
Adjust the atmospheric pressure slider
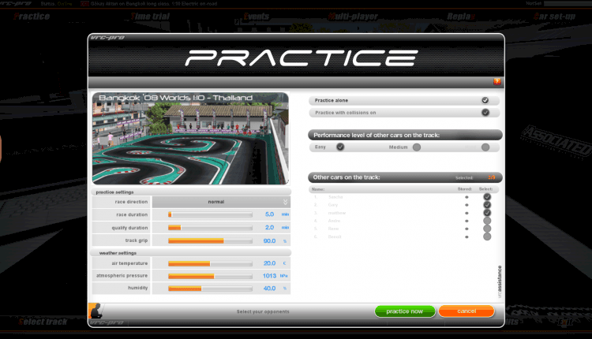click(210, 276)
